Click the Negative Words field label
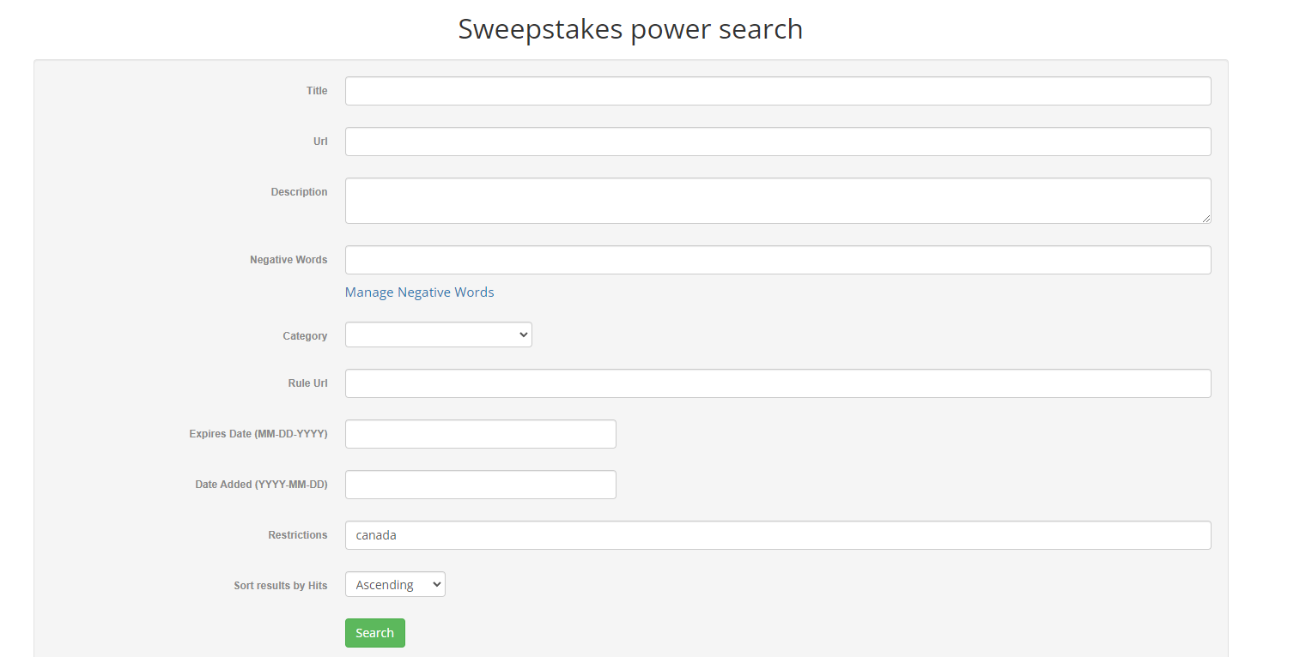1312x657 pixels. click(x=289, y=260)
